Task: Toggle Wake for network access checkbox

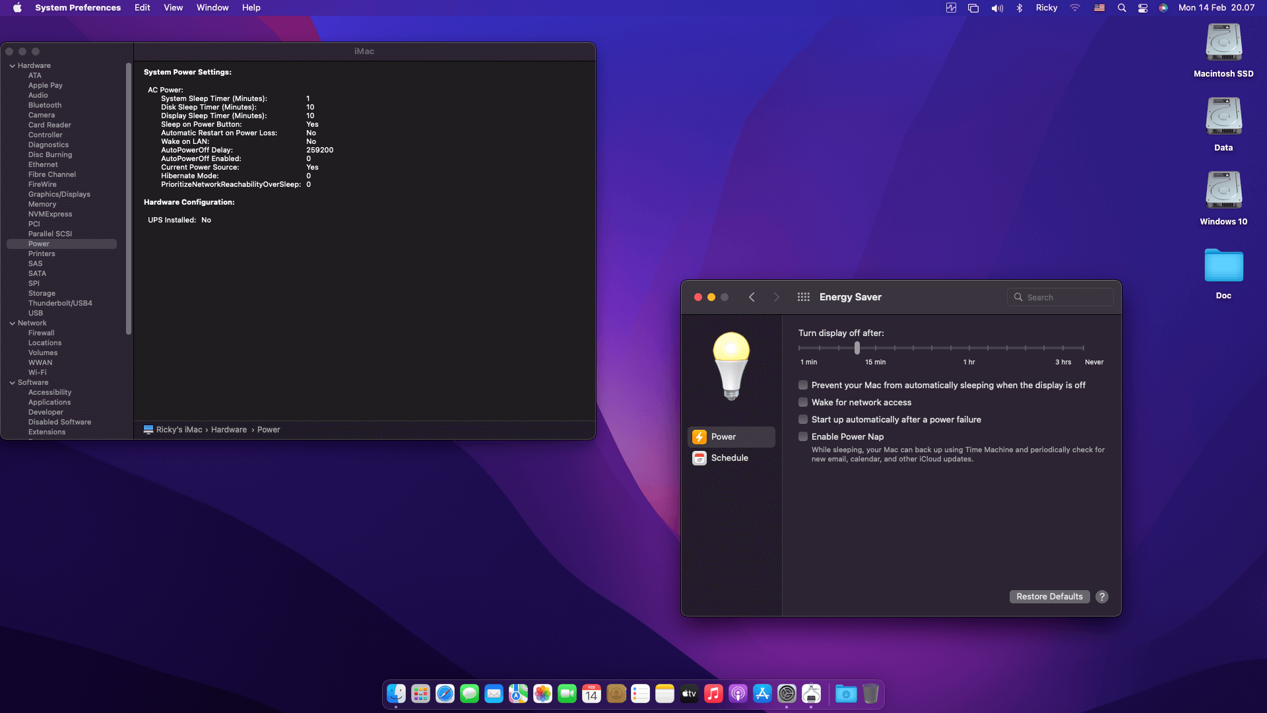Action: click(803, 402)
